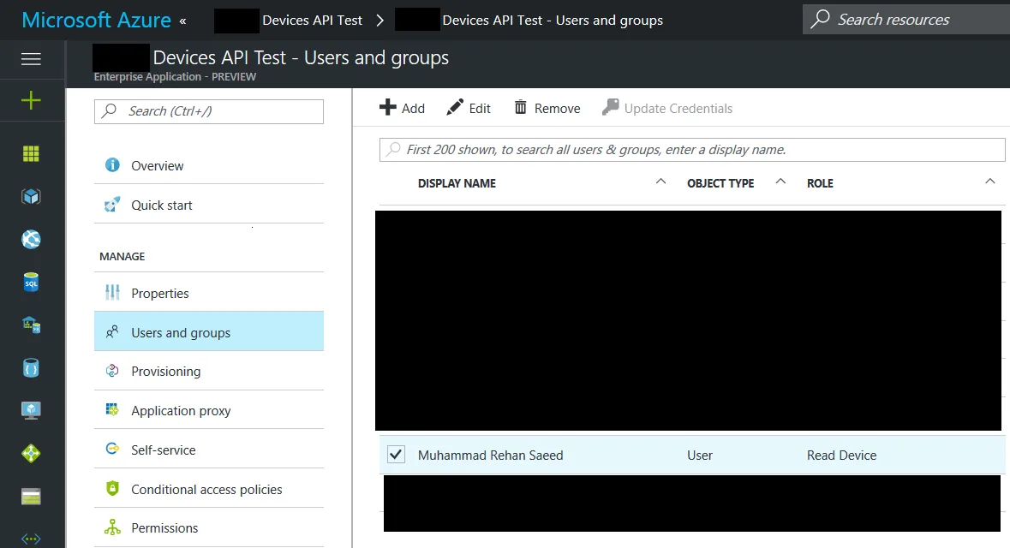Open Conditional access policies menu item
The width and height of the screenshot is (1010, 548).
point(209,489)
